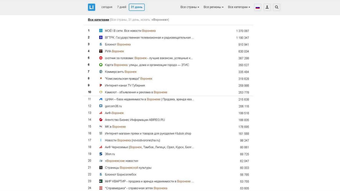This screenshot has width=340, height=191.
Task: Click visitor count 215 638
Action: pyautogui.click(x=244, y=99)
